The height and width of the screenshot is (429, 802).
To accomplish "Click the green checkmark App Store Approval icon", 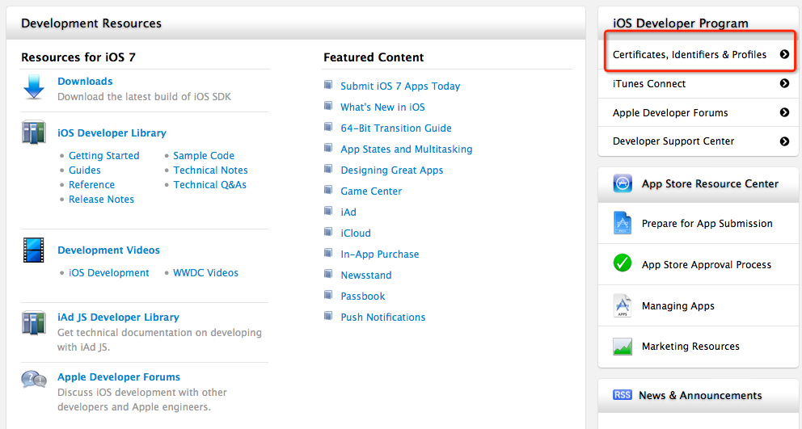I will pyautogui.click(x=622, y=263).
